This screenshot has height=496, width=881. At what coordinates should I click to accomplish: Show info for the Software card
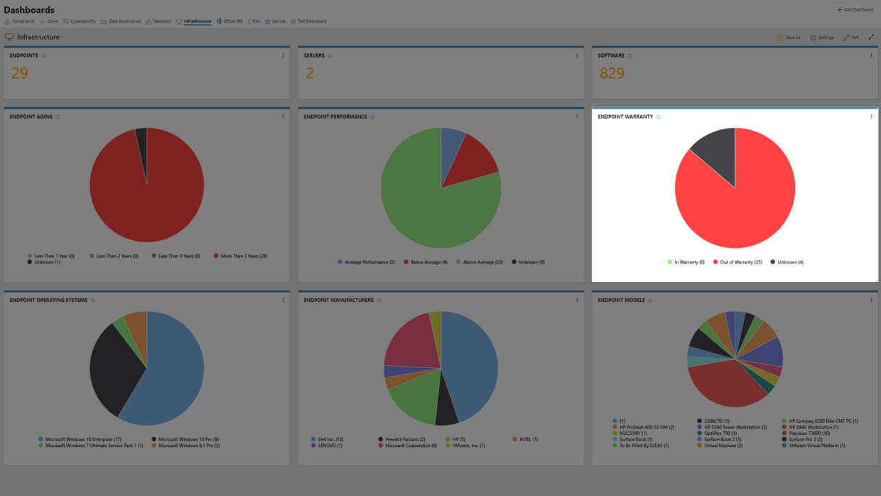629,55
